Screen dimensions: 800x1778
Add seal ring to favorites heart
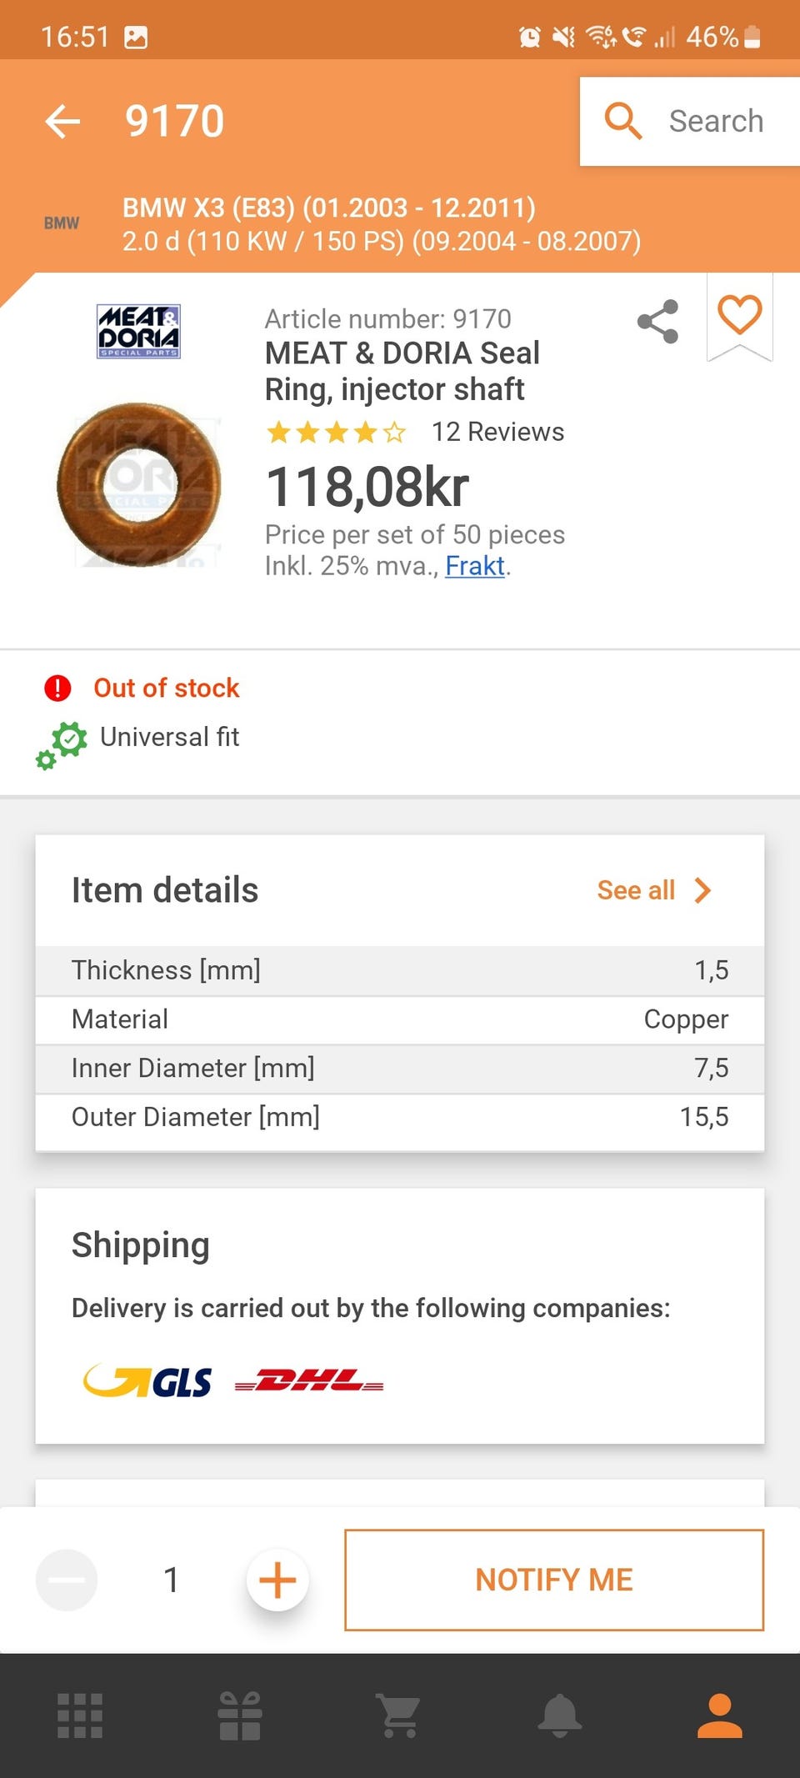point(740,315)
